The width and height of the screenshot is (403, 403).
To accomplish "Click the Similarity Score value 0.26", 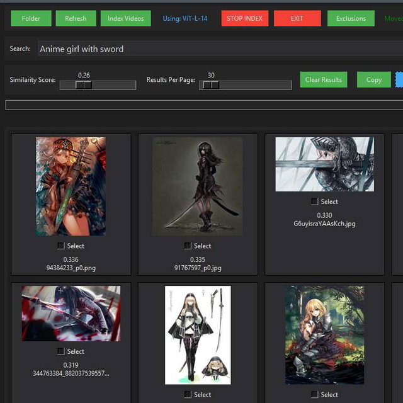I will (x=84, y=76).
